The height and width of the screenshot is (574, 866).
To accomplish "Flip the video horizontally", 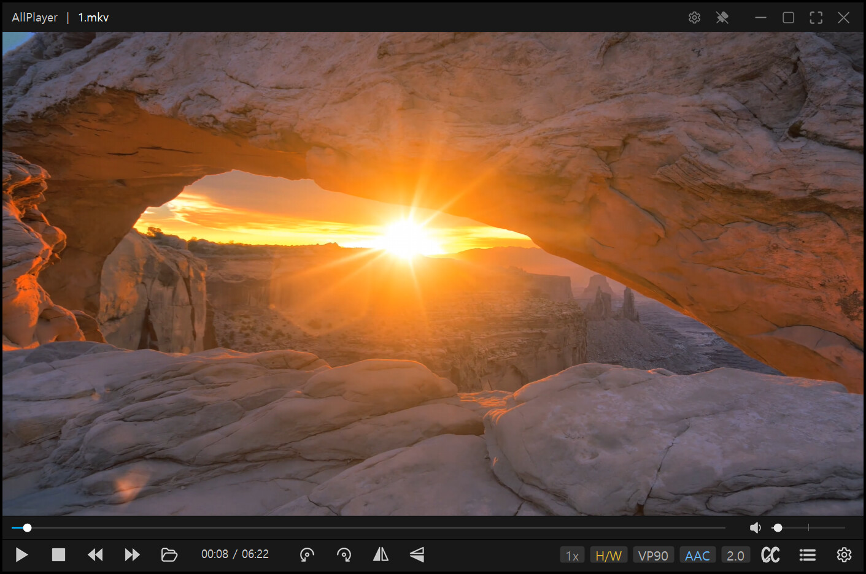I will 381,555.
